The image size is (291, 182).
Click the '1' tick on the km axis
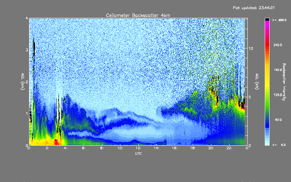click(27, 114)
